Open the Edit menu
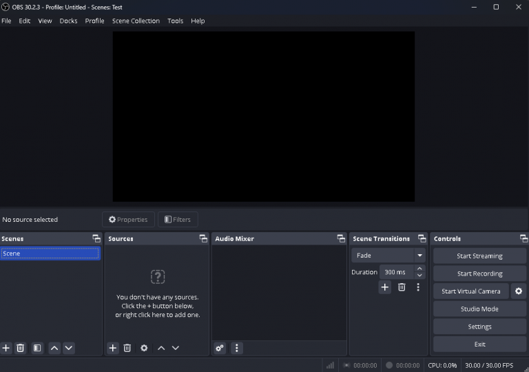This screenshot has width=529, height=372. [24, 21]
